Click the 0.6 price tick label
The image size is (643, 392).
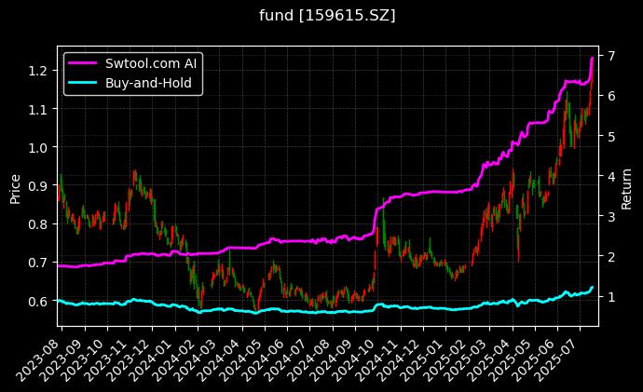click(x=40, y=301)
